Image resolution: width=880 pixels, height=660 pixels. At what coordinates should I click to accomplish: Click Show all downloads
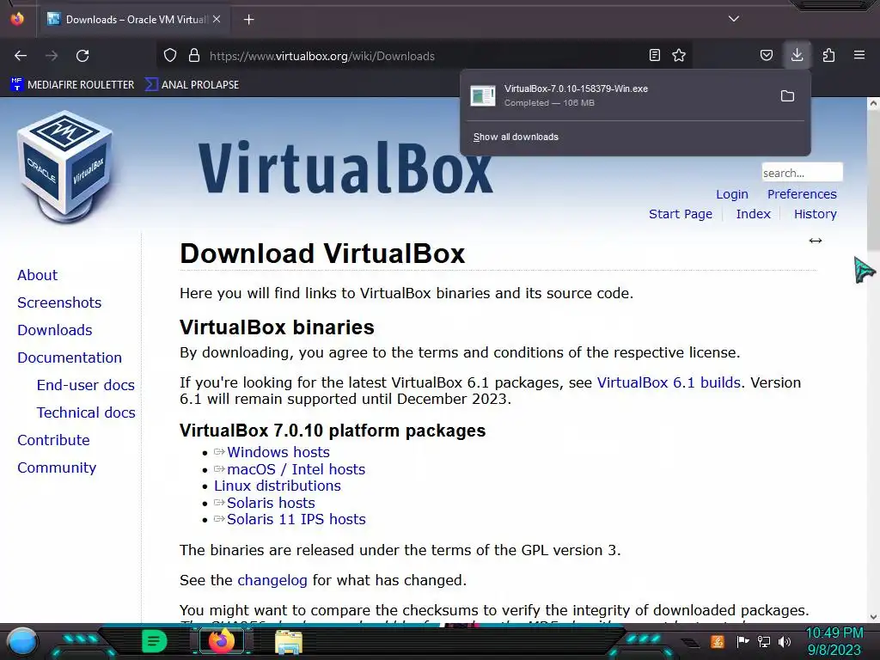tap(516, 137)
